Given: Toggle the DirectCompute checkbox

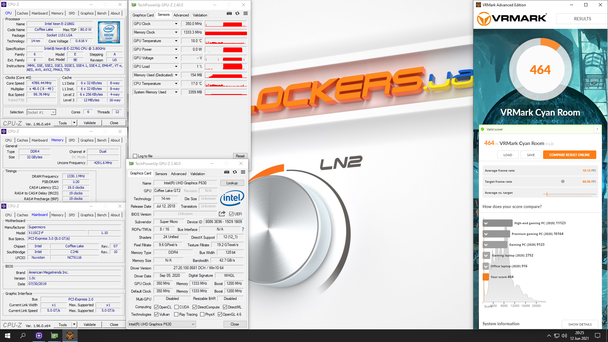Looking at the screenshot, I should pos(194,307).
